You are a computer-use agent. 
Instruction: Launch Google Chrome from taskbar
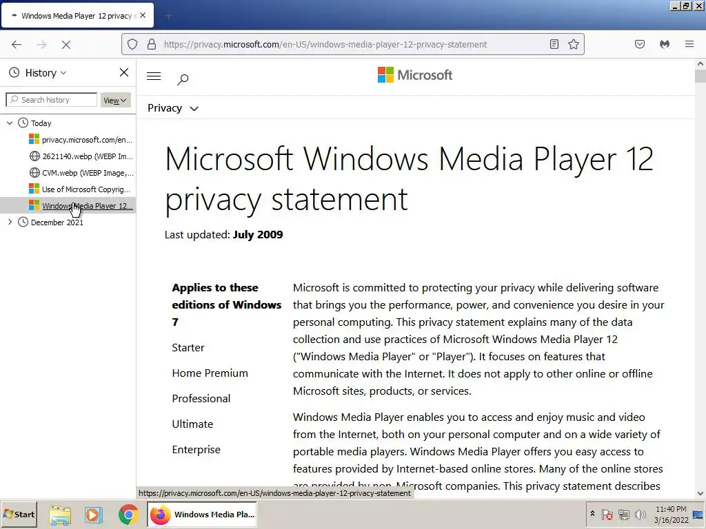pyautogui.click(x=128, y=515)
